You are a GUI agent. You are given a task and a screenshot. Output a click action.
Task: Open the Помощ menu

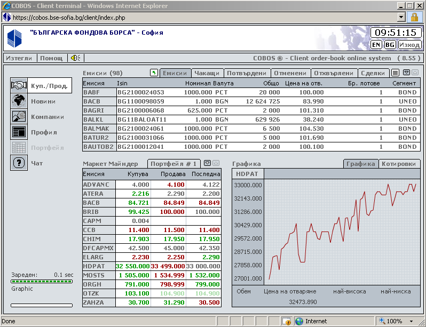click(52, 58)
